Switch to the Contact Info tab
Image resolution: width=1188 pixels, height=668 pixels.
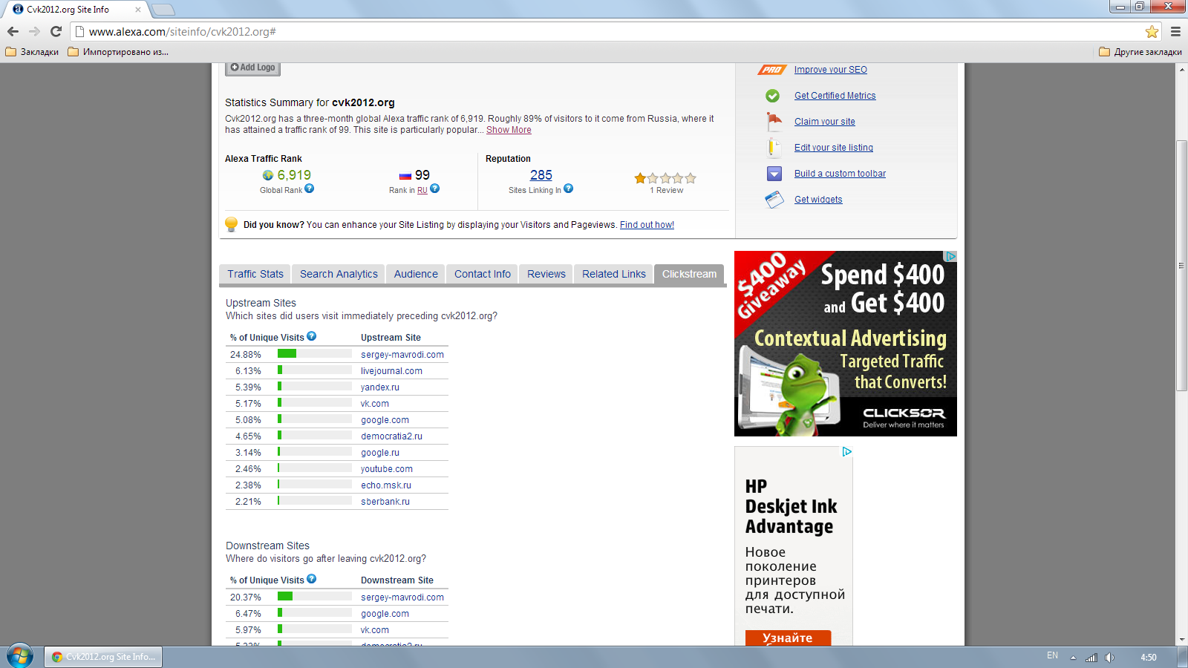(483, 274)
